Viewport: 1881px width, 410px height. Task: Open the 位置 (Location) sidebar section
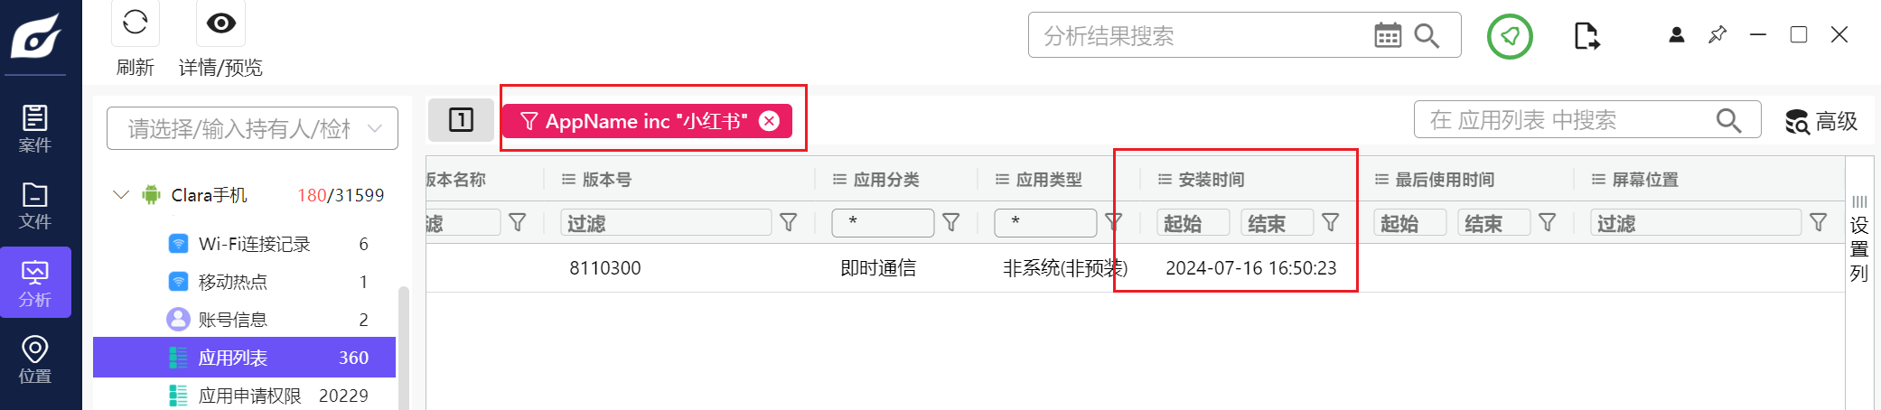[35, 359]
